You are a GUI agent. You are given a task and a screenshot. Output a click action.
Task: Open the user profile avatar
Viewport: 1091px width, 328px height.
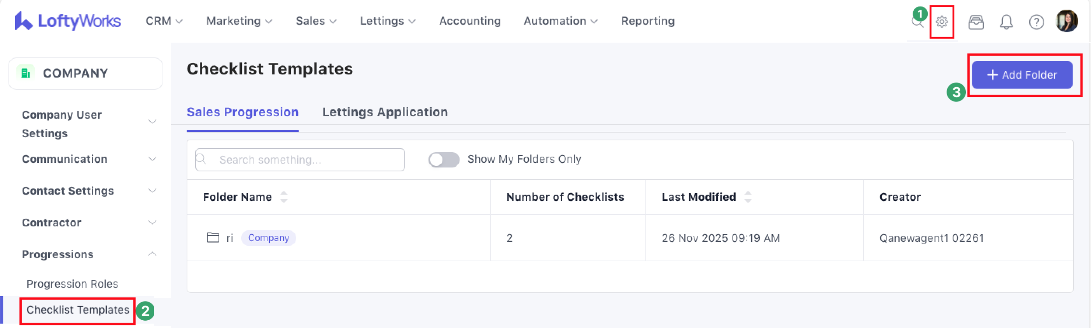[x=1067, y=21]
